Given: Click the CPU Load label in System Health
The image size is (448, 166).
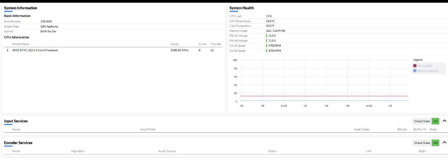Looking at the screenshot, I should click(235, 16).
